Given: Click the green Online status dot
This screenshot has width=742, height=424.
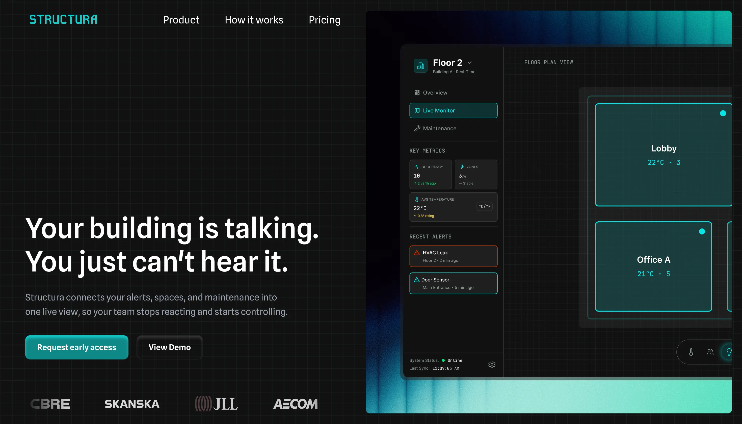Looking at the screenshot, I should (443, 360).
